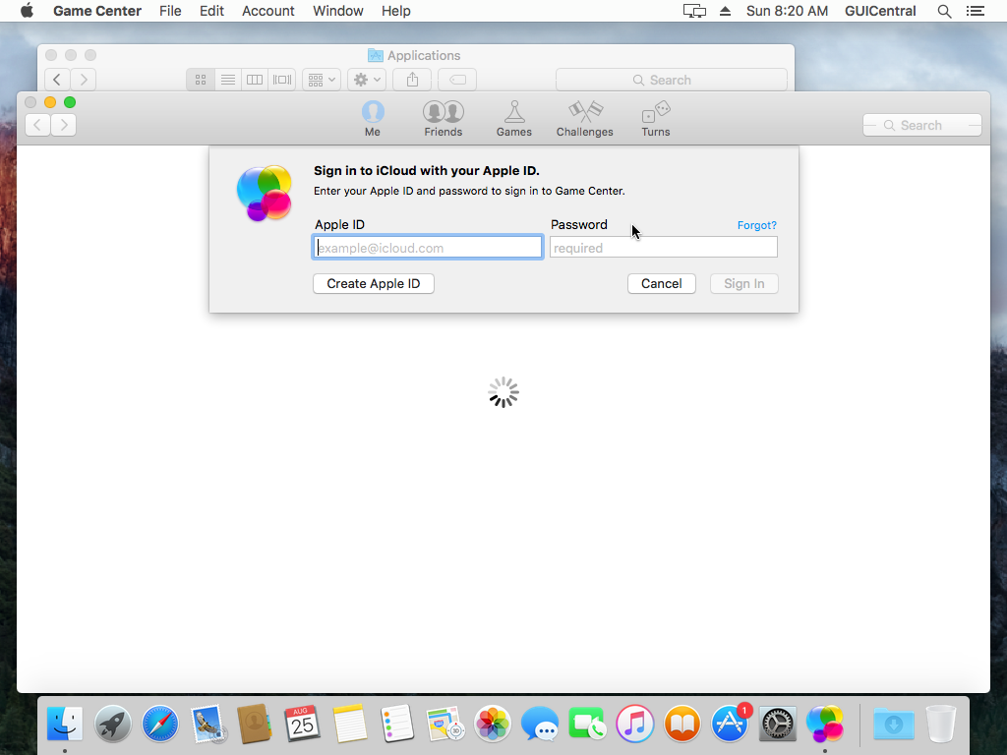Open the Window menu
The width and height of the screenshot is (1007, 755).
click(x=338, y=11)
